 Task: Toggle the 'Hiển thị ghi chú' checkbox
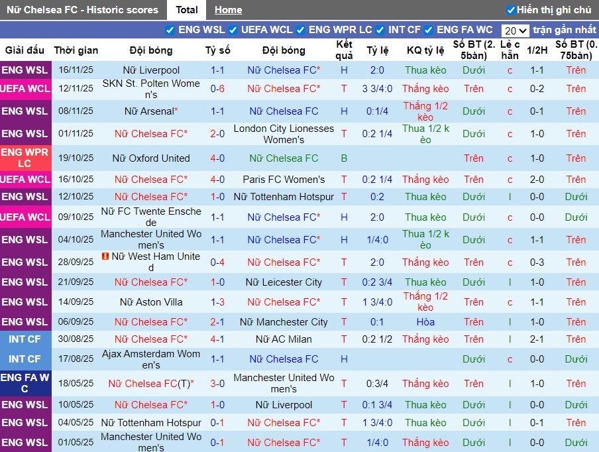click(x=510, y=10)
